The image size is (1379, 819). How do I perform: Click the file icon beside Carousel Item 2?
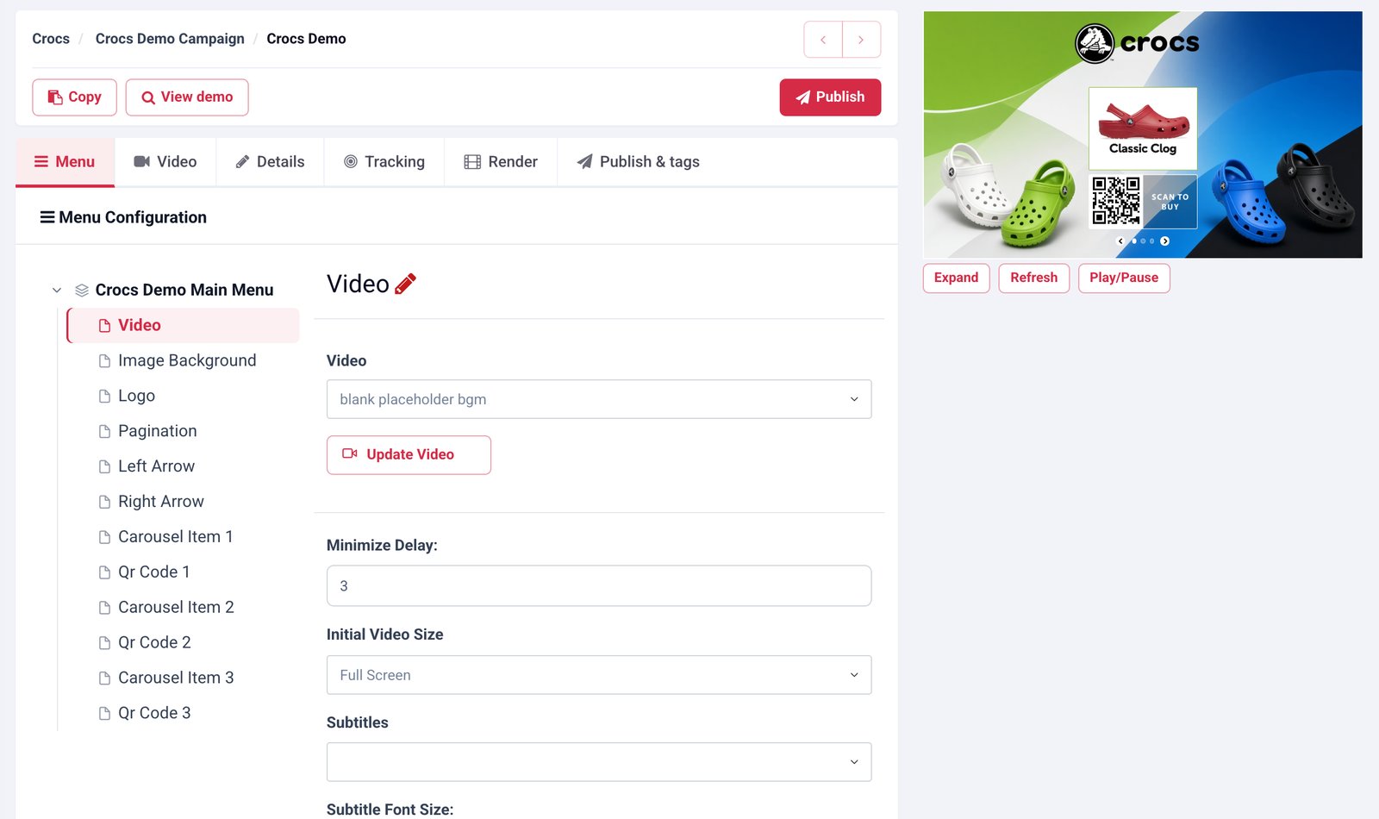[104, 609]
